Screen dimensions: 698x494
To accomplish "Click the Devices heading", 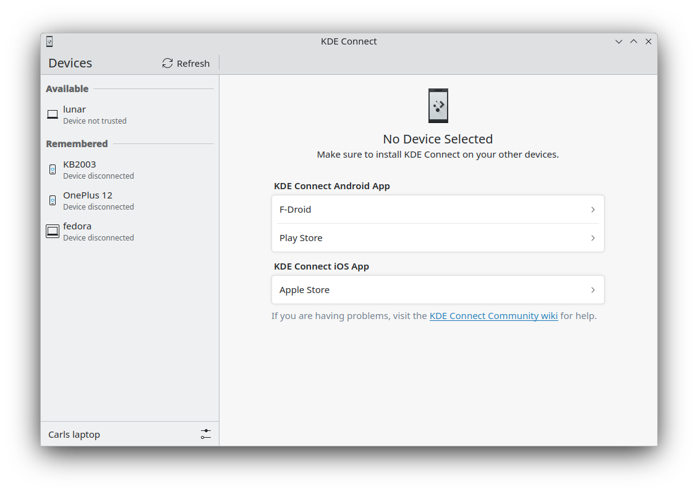I will pos(70,63).
